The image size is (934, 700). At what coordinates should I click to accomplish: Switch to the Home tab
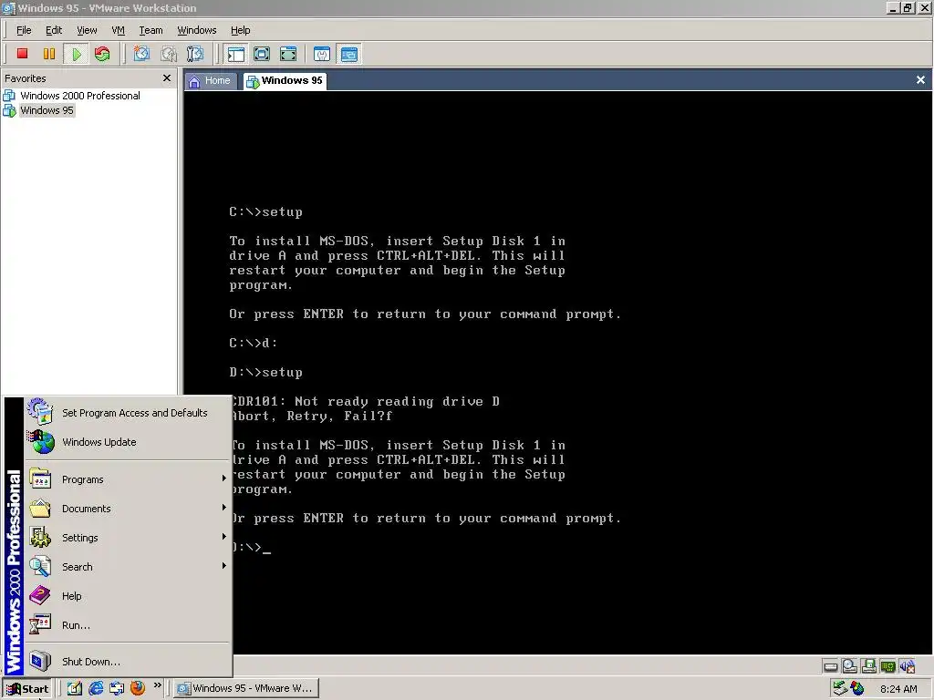[x=211, y=81]
